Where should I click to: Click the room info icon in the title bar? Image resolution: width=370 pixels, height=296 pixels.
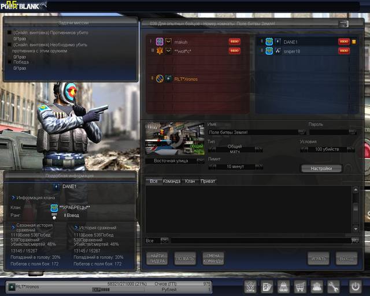(x=343, y=24)
